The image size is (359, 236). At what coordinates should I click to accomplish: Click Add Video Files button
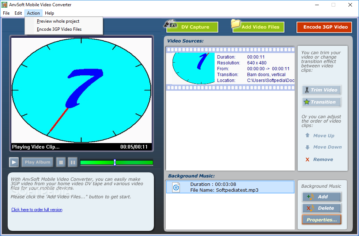pyautogui.click(x=258, y=27)
